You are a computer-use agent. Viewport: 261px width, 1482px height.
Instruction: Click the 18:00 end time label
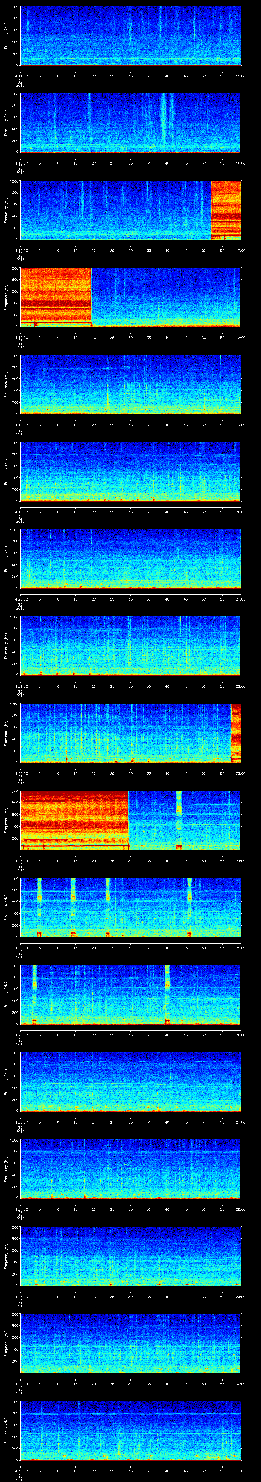coord(240,338)
